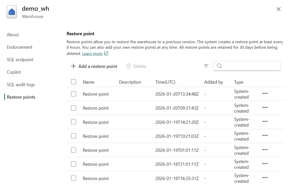Open the Endorsement settings section

point(20,47)
